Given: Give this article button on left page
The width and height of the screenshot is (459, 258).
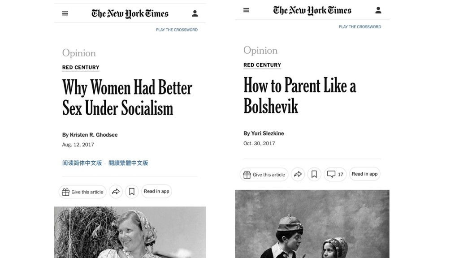Looking at the screenshot, I should [82, 192].
